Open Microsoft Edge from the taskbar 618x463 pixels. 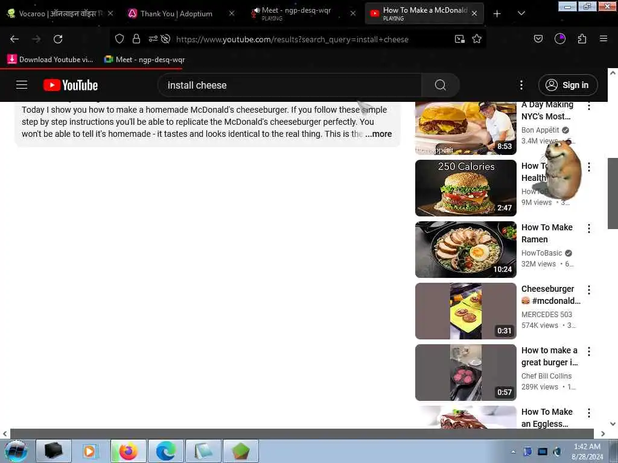tap(165, 451)
